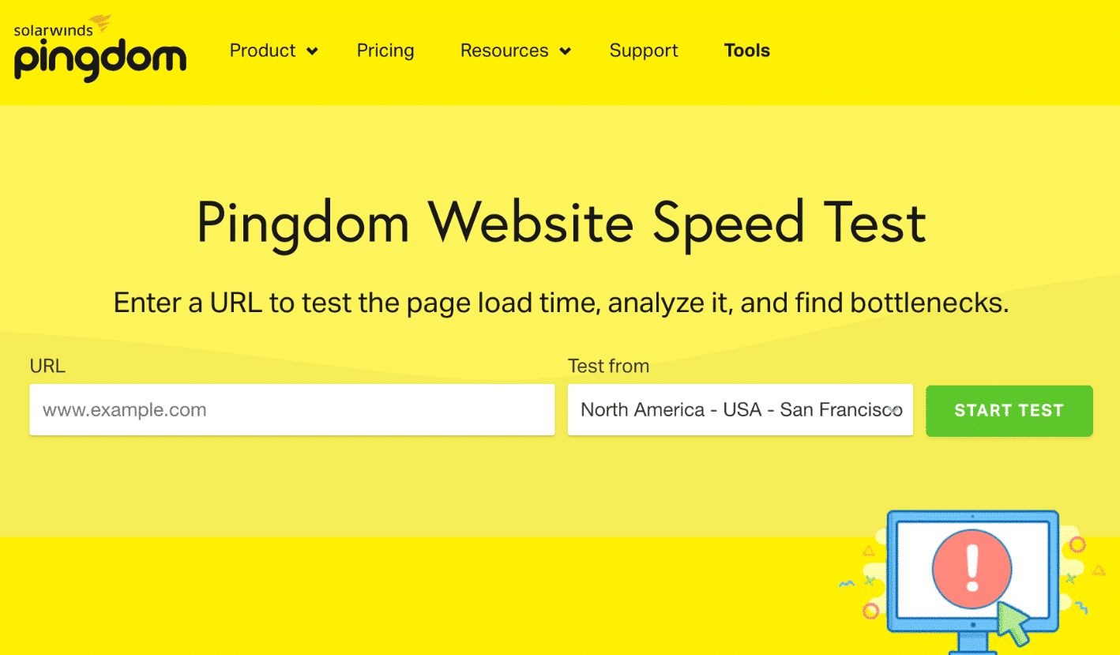Open the Support page
This screenshot has height=655, width=1120.
(x=644, y=51)
